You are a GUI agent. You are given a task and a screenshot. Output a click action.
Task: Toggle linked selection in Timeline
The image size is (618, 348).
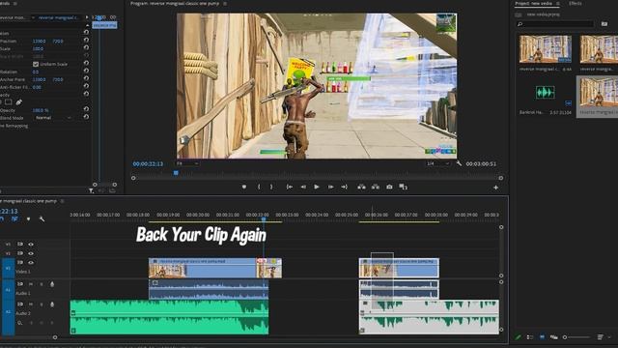tap(15, 219)
